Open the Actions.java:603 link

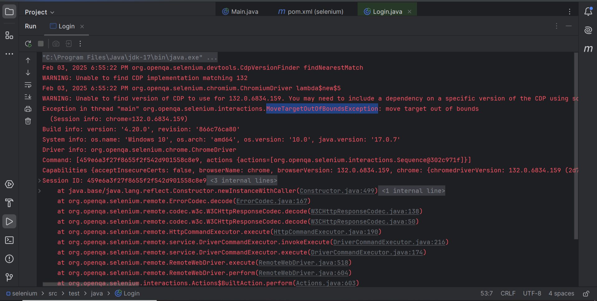click(326, 283)
